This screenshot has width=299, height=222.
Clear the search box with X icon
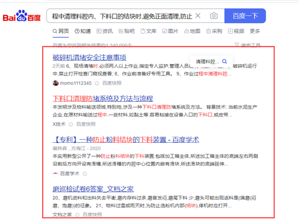point(198,16)
